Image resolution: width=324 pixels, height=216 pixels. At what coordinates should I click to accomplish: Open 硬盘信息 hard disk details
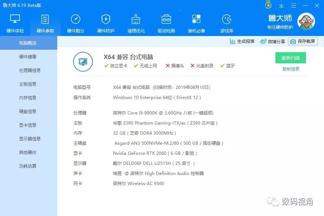pyautogui.click(x=28, y=111)
